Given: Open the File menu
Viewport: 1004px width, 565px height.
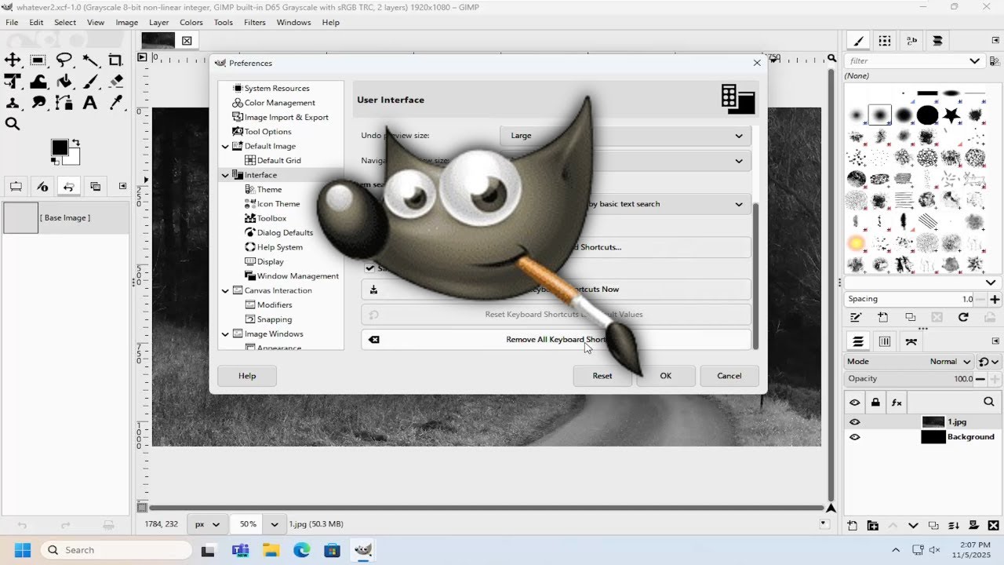Looking at the screenshot, I should coord(12,22).
